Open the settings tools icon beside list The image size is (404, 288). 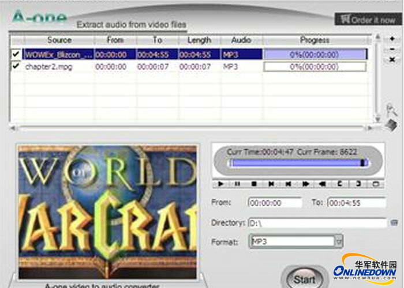(x=392, y=110)
